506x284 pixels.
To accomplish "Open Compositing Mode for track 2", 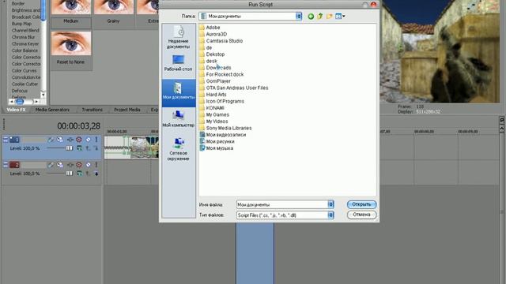I will pyautogui.click(x=79, y=174).
